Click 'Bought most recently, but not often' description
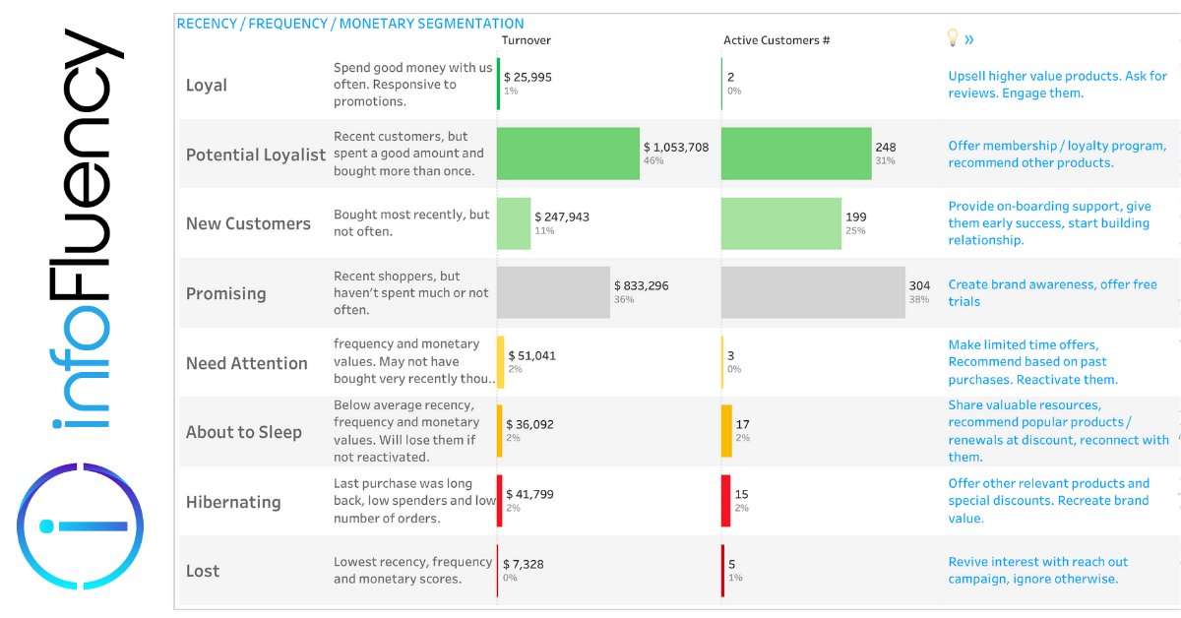This screenshot has height=618, width=1181. click(x=411, y=223)
